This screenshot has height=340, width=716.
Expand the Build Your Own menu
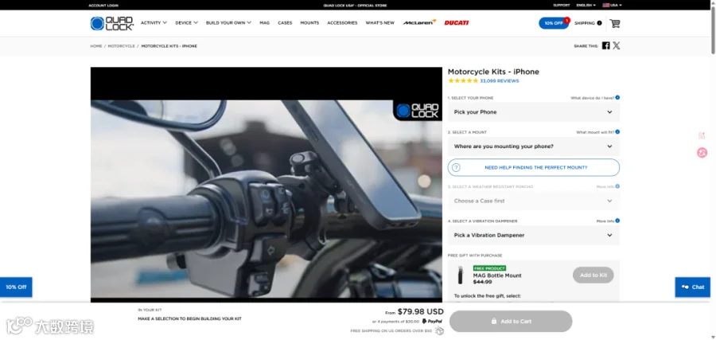click(x=228, y=23)
